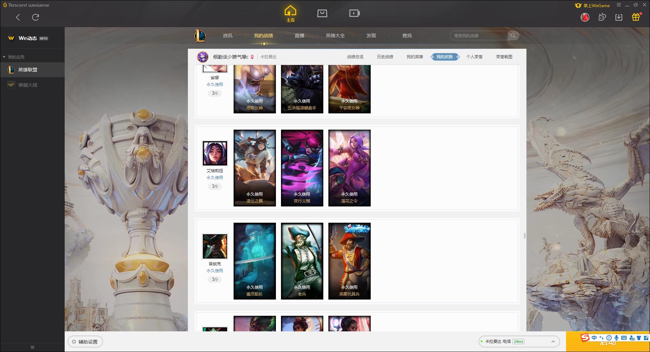Viewport: 650px width, 352px height.
Task: Open the 直播 tab
Action: click(x=299, y=36)
